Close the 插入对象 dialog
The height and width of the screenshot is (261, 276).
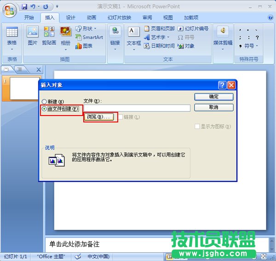[231, 85]
